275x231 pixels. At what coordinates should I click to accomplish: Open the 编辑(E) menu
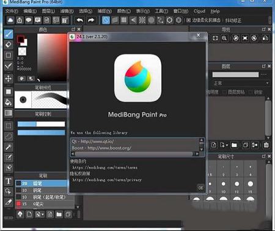tap(30, 11)
